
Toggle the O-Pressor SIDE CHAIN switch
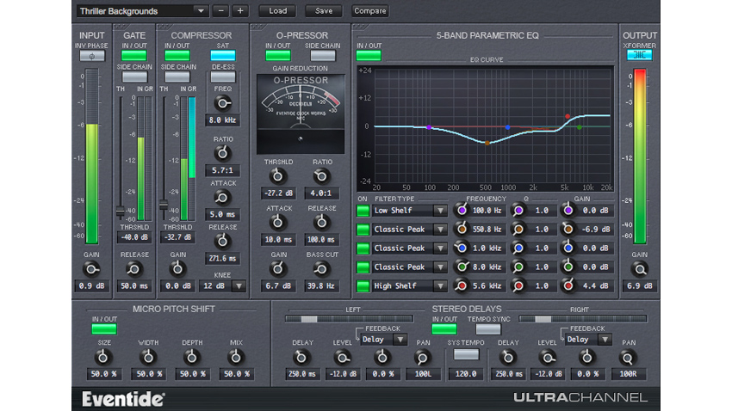(323, 55)
